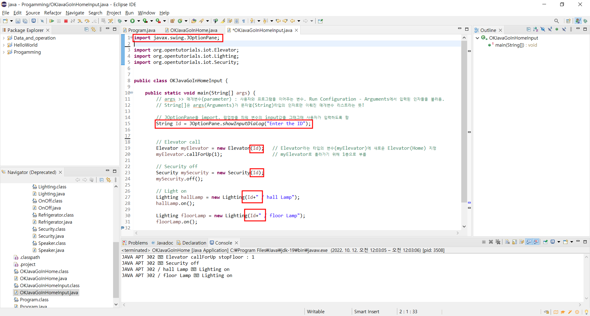
Task: Open the New file dropdown arrow
Action: 11,21
